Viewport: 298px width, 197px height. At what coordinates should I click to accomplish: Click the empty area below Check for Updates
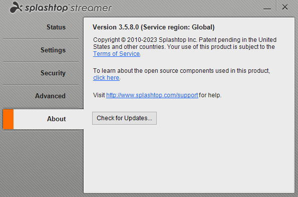tap(189, 159)
